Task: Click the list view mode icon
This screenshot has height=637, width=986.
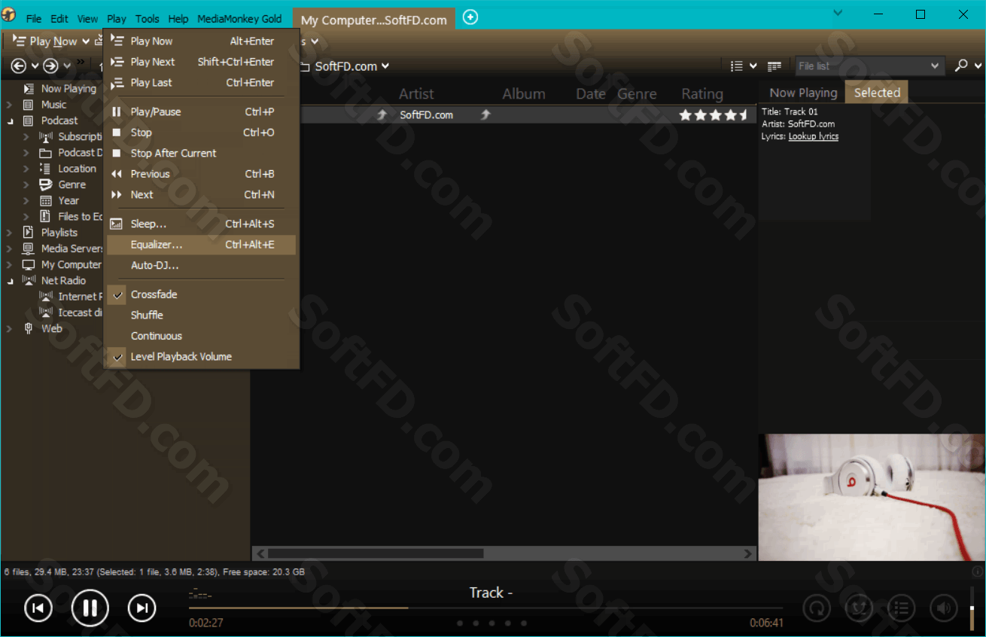Action: [x=738, y=66]
